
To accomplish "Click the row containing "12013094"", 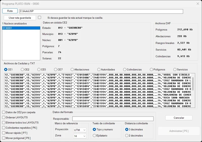I will pyautogui.click(x=98, y=86).
